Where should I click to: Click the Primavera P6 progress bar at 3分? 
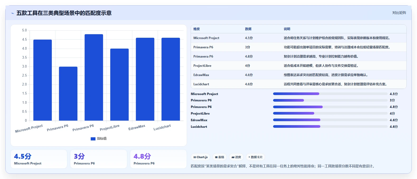pyautogui.click(x=330, y=100)
